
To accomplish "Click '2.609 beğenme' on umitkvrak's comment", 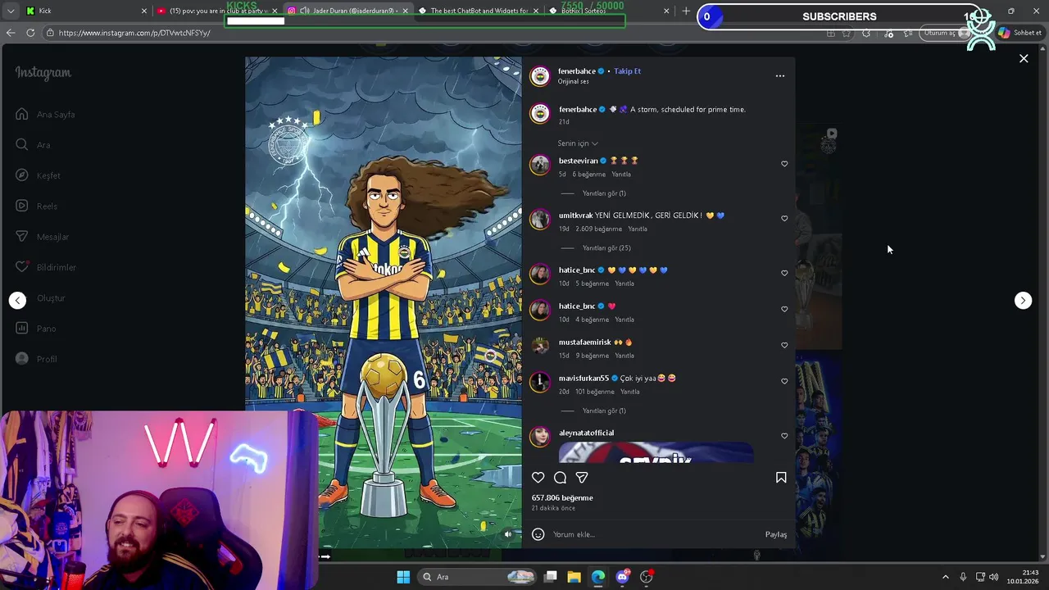I will [x=598, y=229].
